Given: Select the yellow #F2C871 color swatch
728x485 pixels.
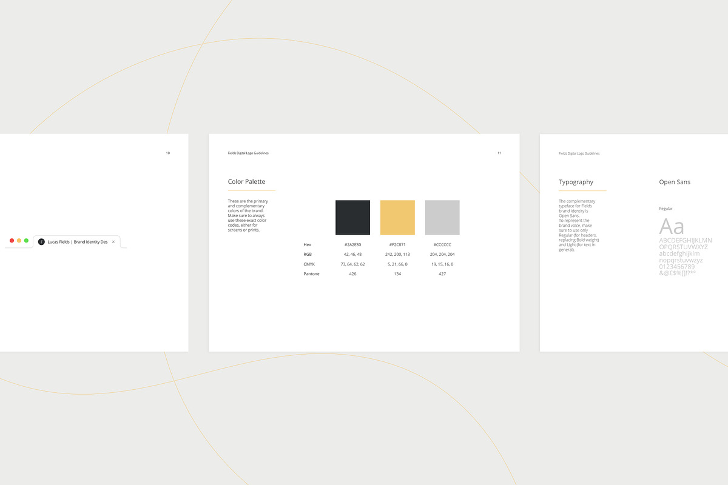Looking at the screenshot, I should 397,217.
